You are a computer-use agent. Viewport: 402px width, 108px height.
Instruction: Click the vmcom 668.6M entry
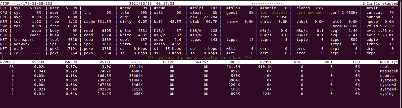coord(344,26)
